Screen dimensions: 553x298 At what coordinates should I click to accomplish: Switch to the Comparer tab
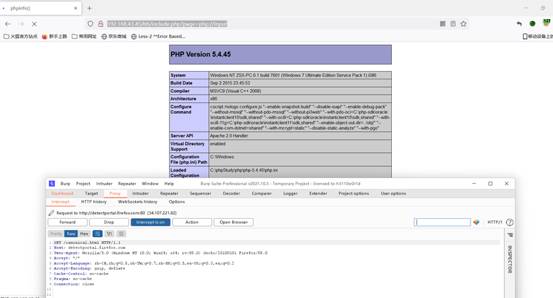click(x=261, y=194)
